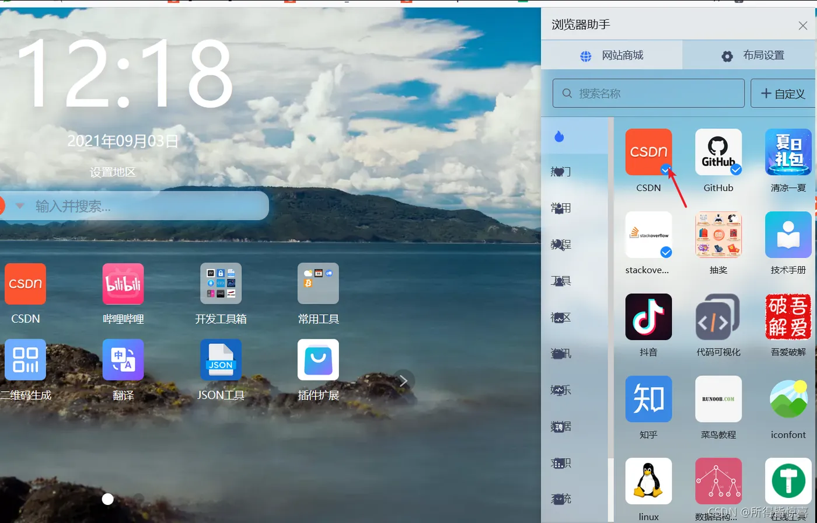
Task: Go to the next page with the right chevron
Action: click(x=403, y=381)
